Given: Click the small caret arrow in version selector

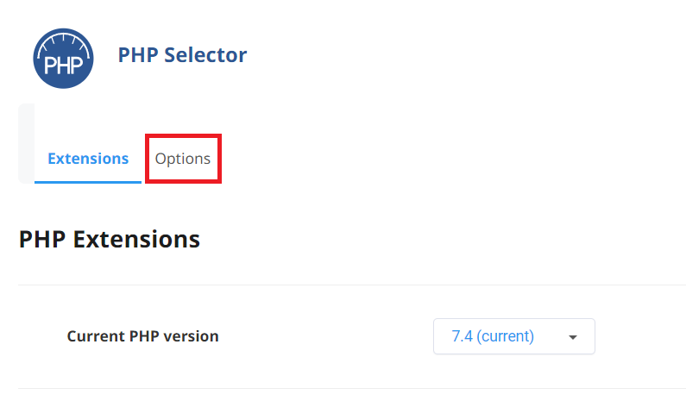Looking at the screenshot, I should coord(572,337).
